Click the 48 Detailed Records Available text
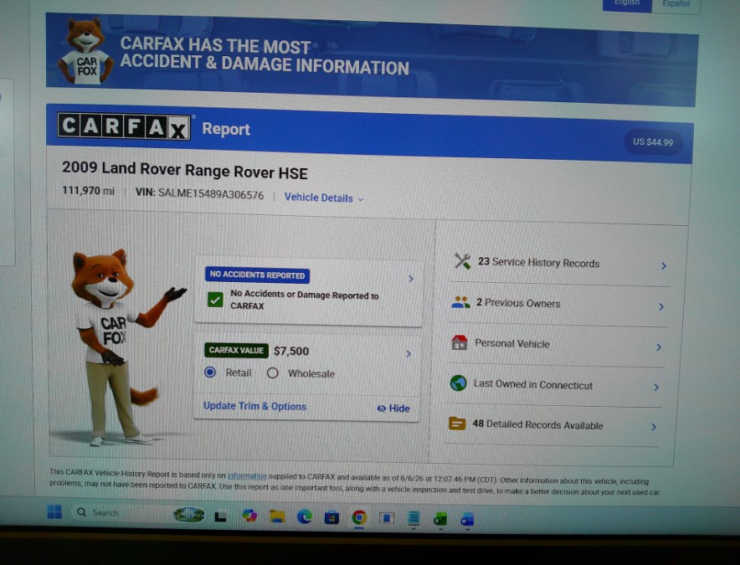Image resolution: width=740 pixels, height=565 pixels. coord(537,424)
